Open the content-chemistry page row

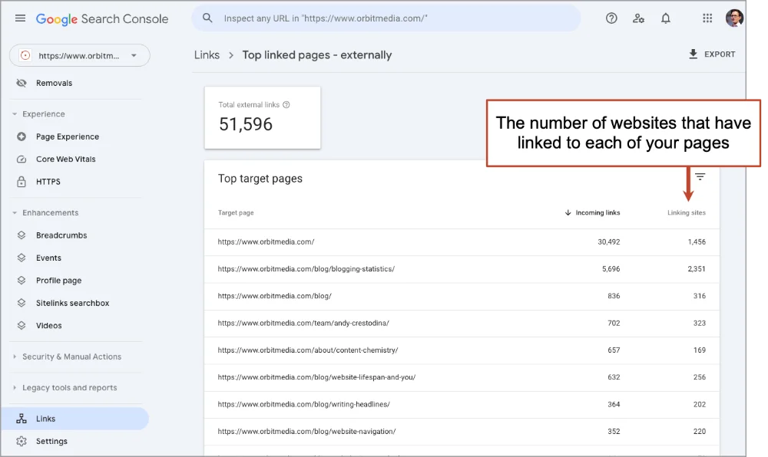coord(462,350)
